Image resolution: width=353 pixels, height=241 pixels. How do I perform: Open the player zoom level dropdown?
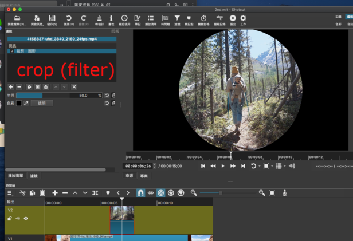[267, 165]
